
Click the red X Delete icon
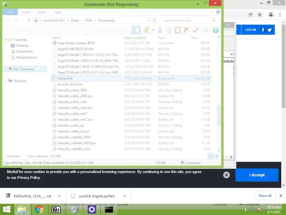(x=186, y=30)
